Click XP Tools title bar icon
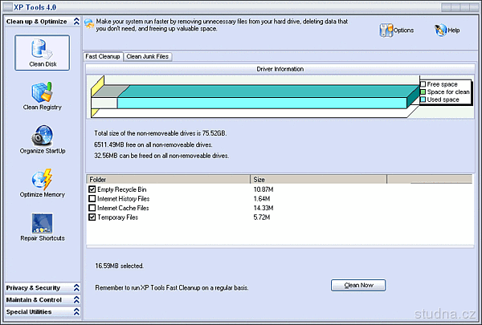Image resolution: width=482 pixels, height=325 pixels. pos(8,6)
